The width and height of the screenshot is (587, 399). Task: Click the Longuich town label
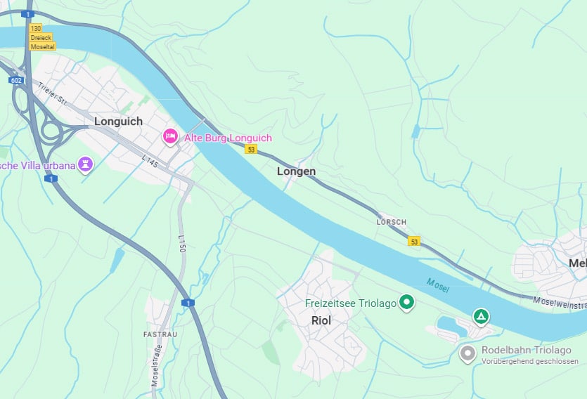[118, 121]
